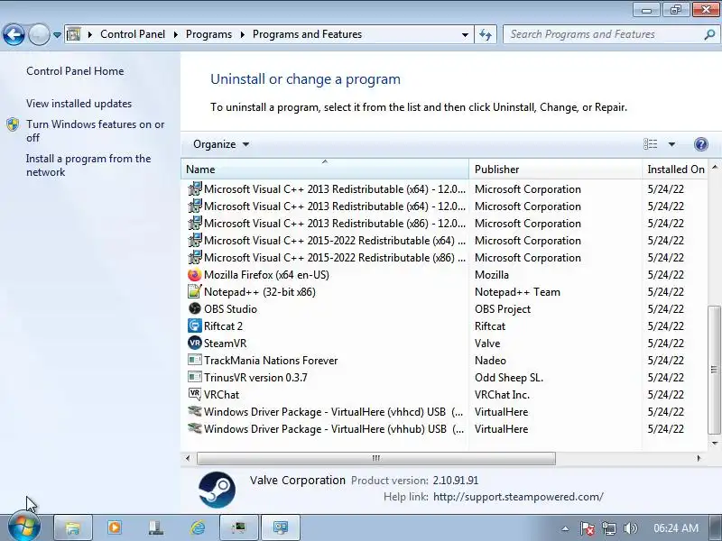Open Windows Explorer from the taskbar
The height and width of the screenshot is (541, 722).
pos(73,527)
